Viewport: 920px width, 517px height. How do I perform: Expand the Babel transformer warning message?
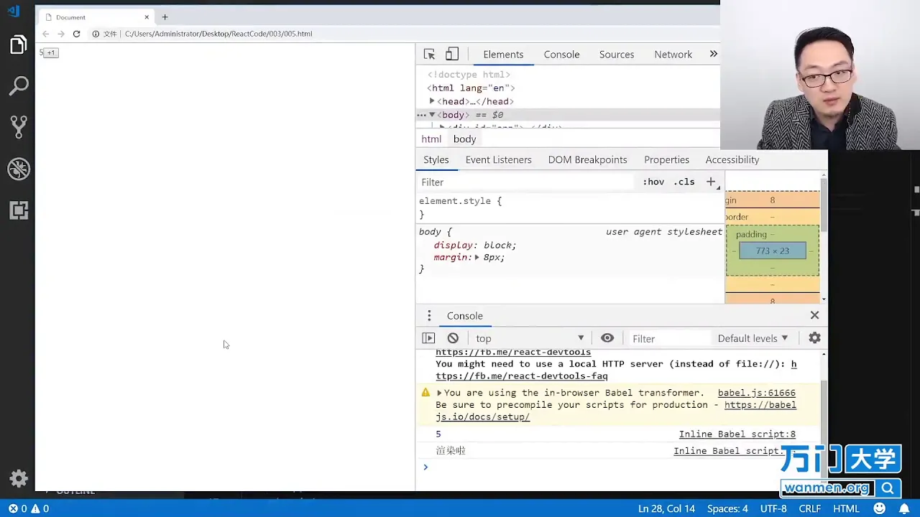click(x=439, y=393)
